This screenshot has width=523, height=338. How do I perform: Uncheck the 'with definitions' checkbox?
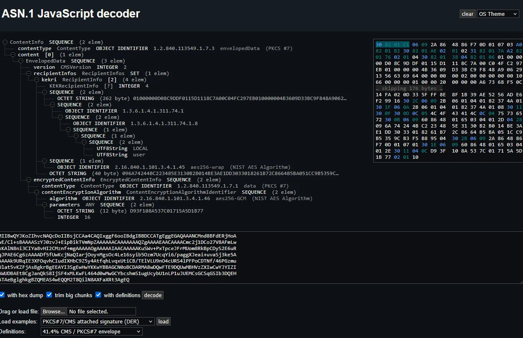click(x=98, y=295)
